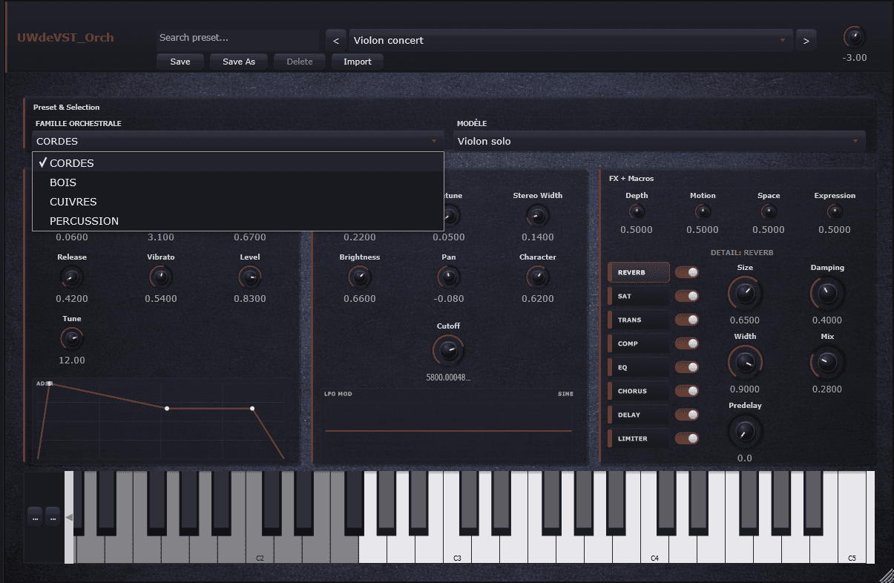The image size is (894, 583).
Task: Choose PERCUSSION in the family list
Action: (x=84, y=221)
